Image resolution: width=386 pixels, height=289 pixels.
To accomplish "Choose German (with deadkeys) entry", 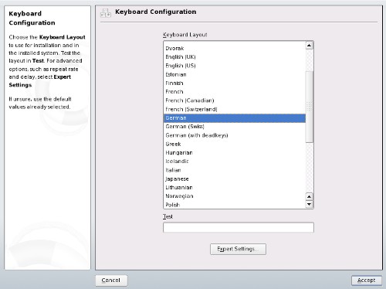I will point(235,135).
